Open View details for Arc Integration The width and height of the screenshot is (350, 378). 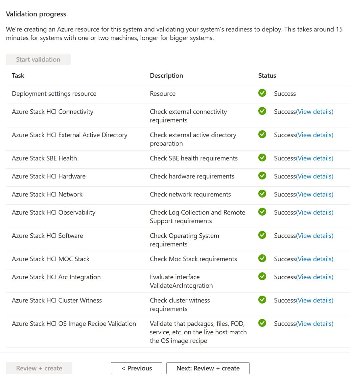coord(315,277)
